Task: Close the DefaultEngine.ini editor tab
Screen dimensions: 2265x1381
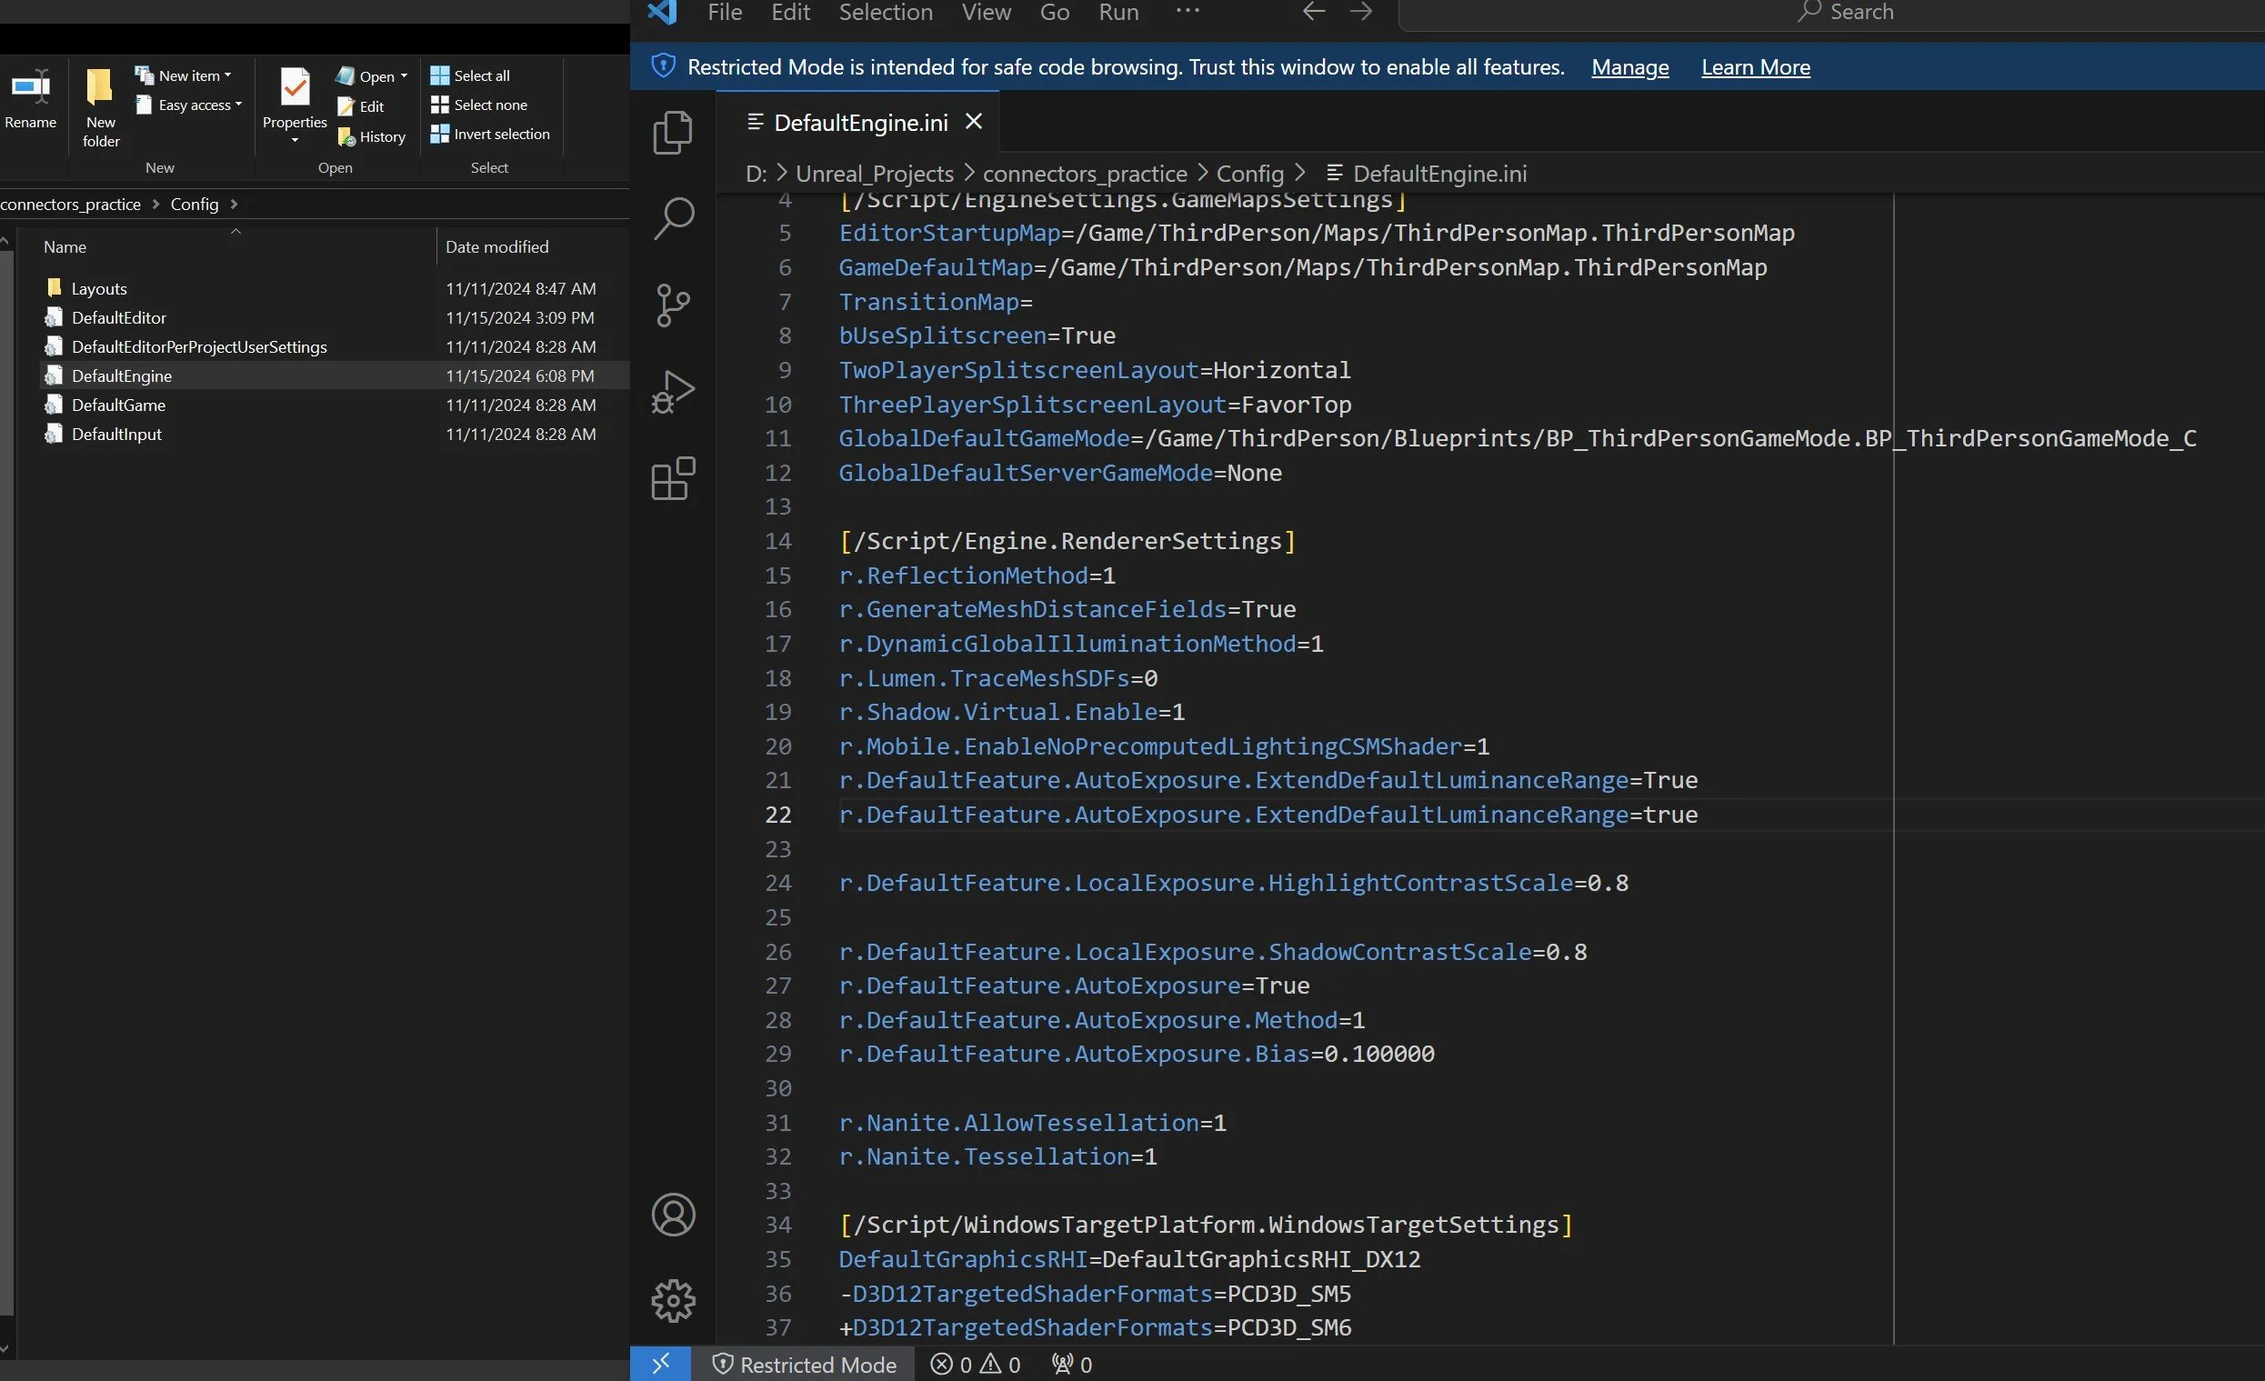Action: [974, 121]
